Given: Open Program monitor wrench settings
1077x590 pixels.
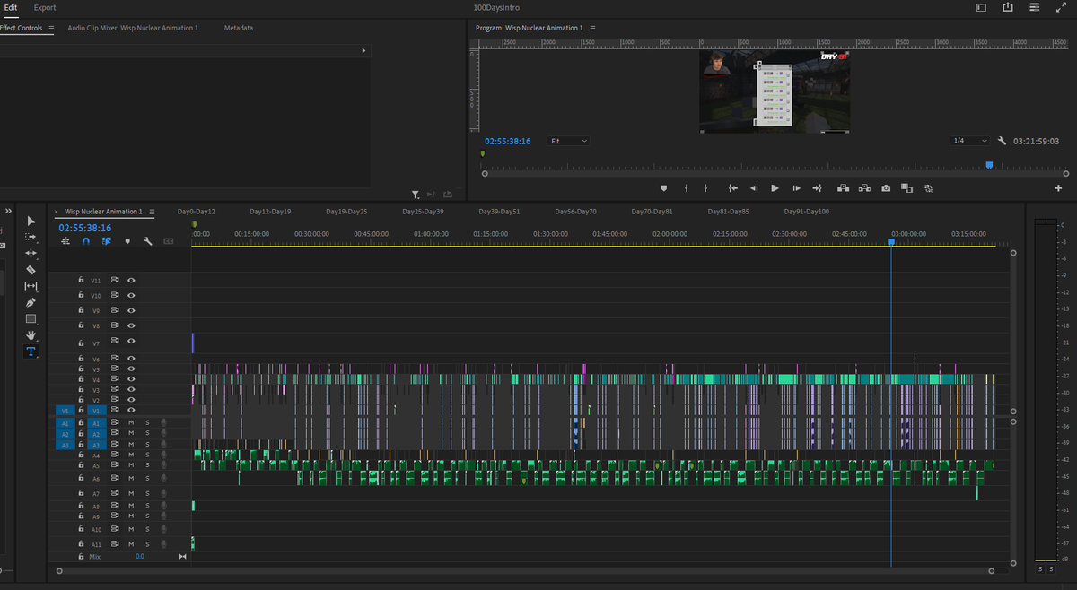Looking at the screenshot, I should (x=1003, y=141).
